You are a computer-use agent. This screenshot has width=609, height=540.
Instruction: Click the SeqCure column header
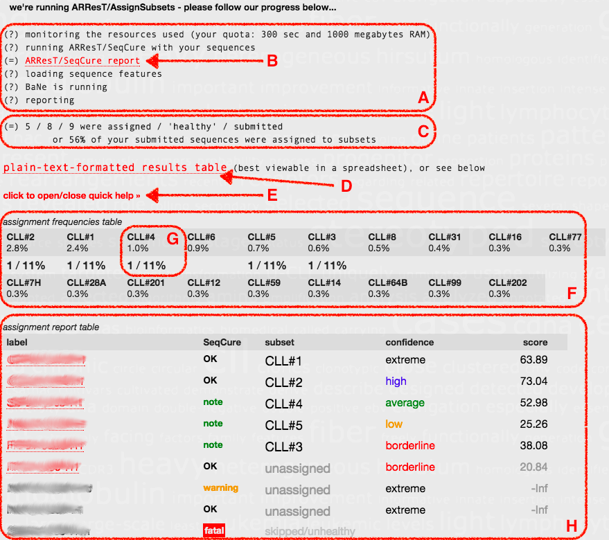pos(222,343)
